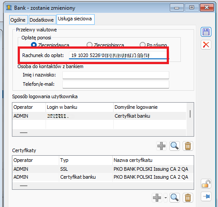Select the Po równo radio option
The width and height of the screenshot is (218, 207).
click(x=142, y=45)
